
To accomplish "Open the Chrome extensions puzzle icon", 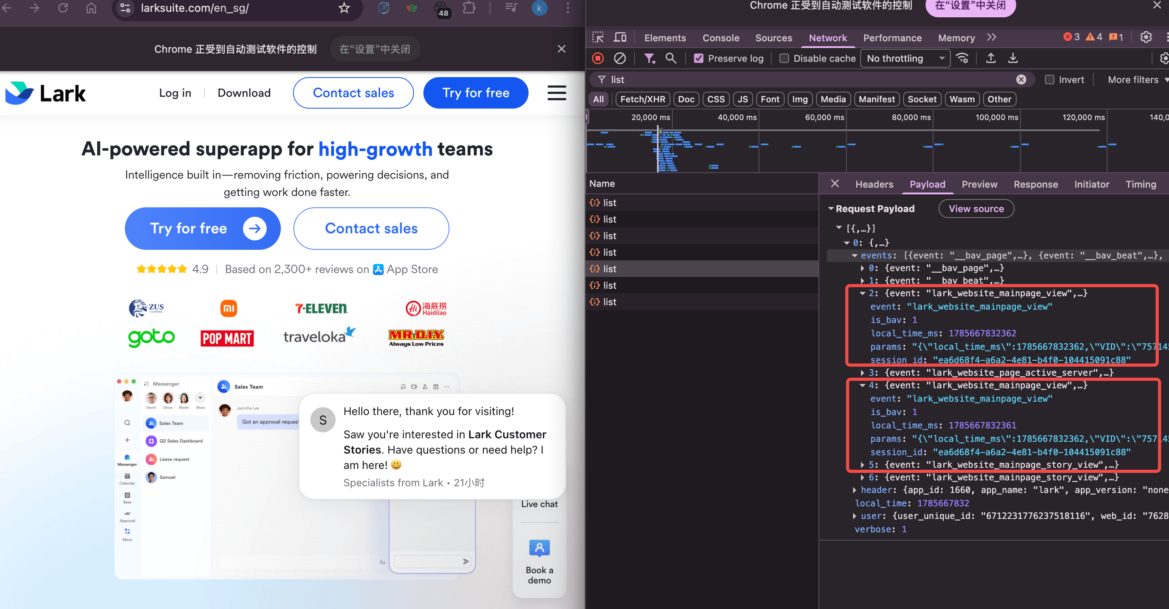I will [x=469, y=8].
